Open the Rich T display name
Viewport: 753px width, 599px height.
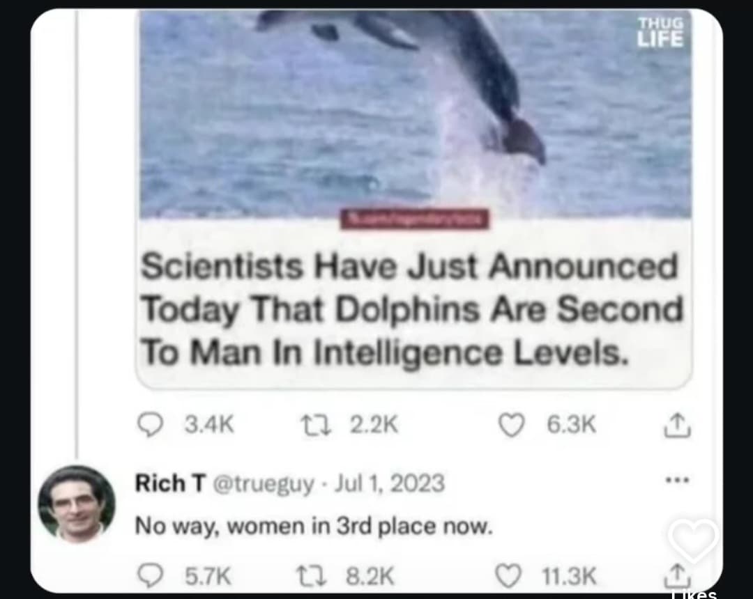click(x=171, y=483)
